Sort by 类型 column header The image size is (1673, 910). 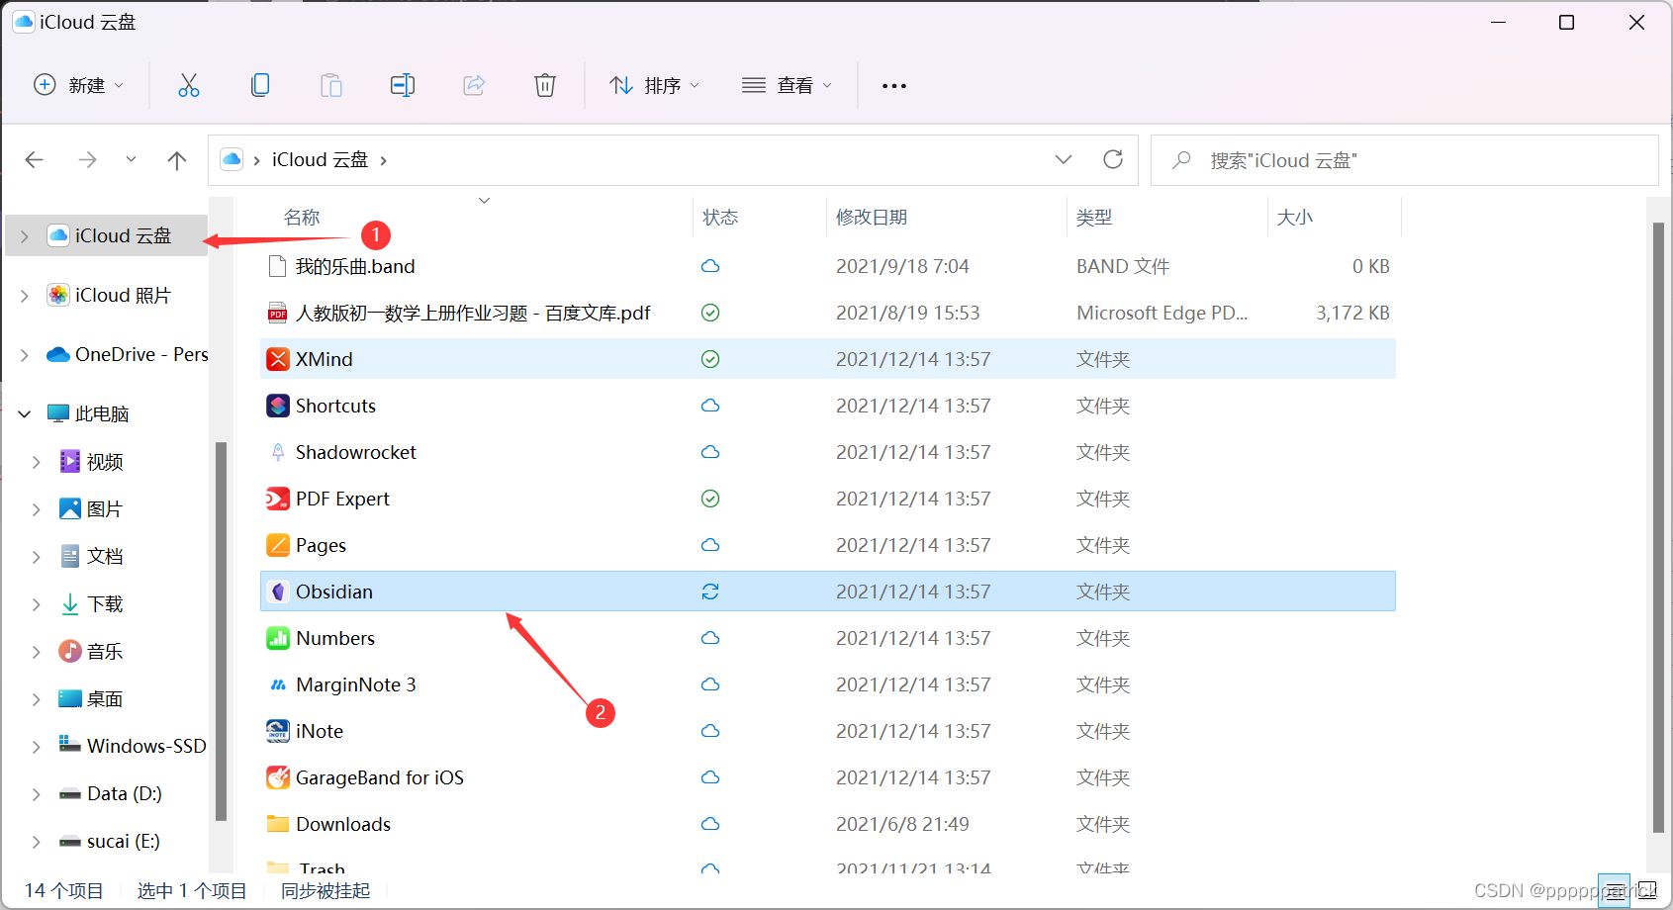tap(1094, 217)
